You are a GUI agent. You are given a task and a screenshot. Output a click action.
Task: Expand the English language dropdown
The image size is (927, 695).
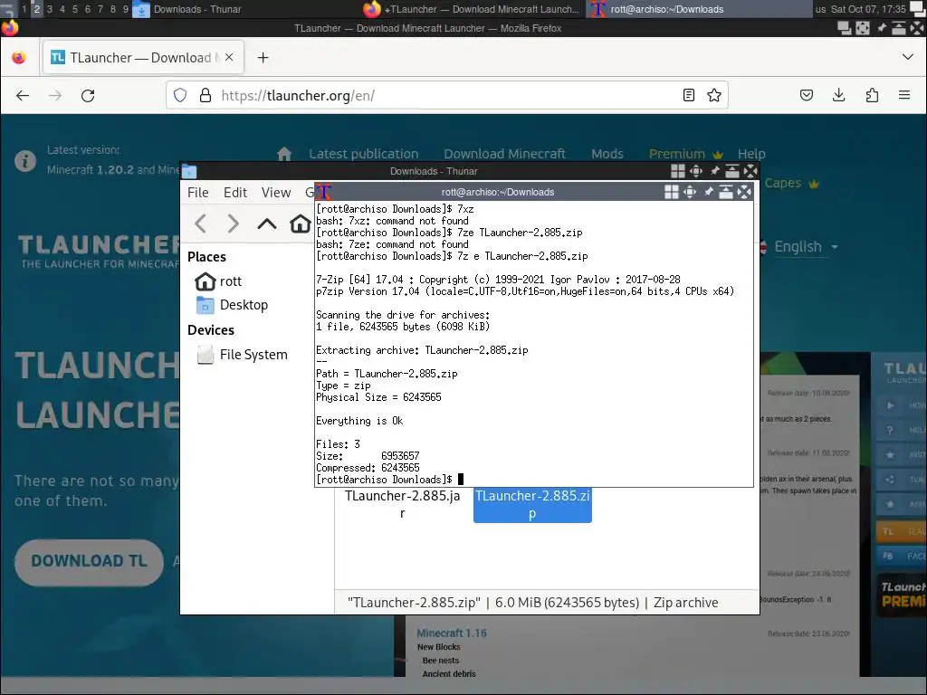tap(805, 246)
